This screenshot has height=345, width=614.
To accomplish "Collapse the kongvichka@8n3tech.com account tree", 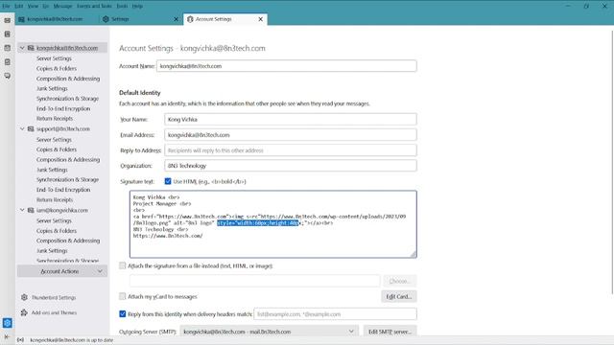I will pyautogui.click(x=22, y=48).
